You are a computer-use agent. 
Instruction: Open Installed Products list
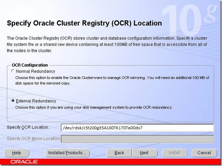pos(68,153)
